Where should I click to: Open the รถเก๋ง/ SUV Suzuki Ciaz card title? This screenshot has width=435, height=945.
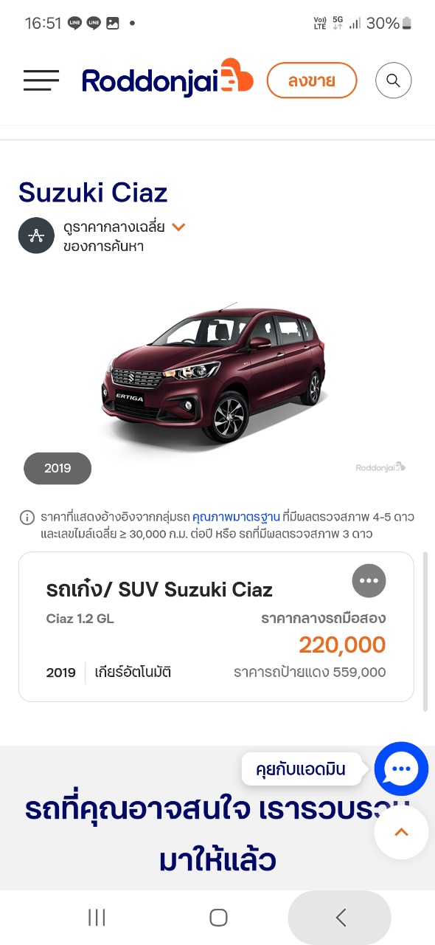pos(159,589)
